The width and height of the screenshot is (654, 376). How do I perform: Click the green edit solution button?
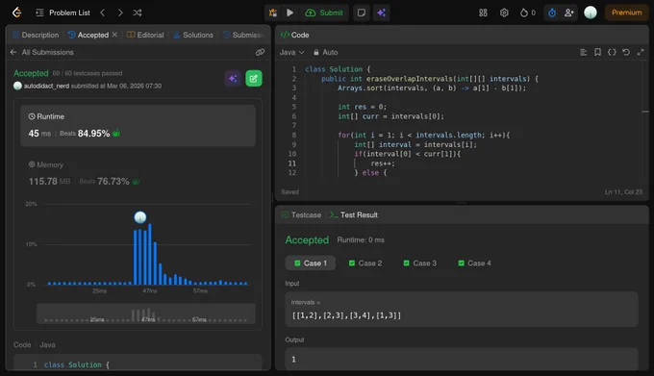254,78
